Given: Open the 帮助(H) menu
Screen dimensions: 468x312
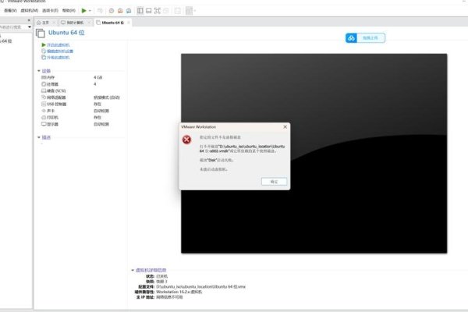Looking at the screenshot, I should pyautogui.click(x=69, y=10).
